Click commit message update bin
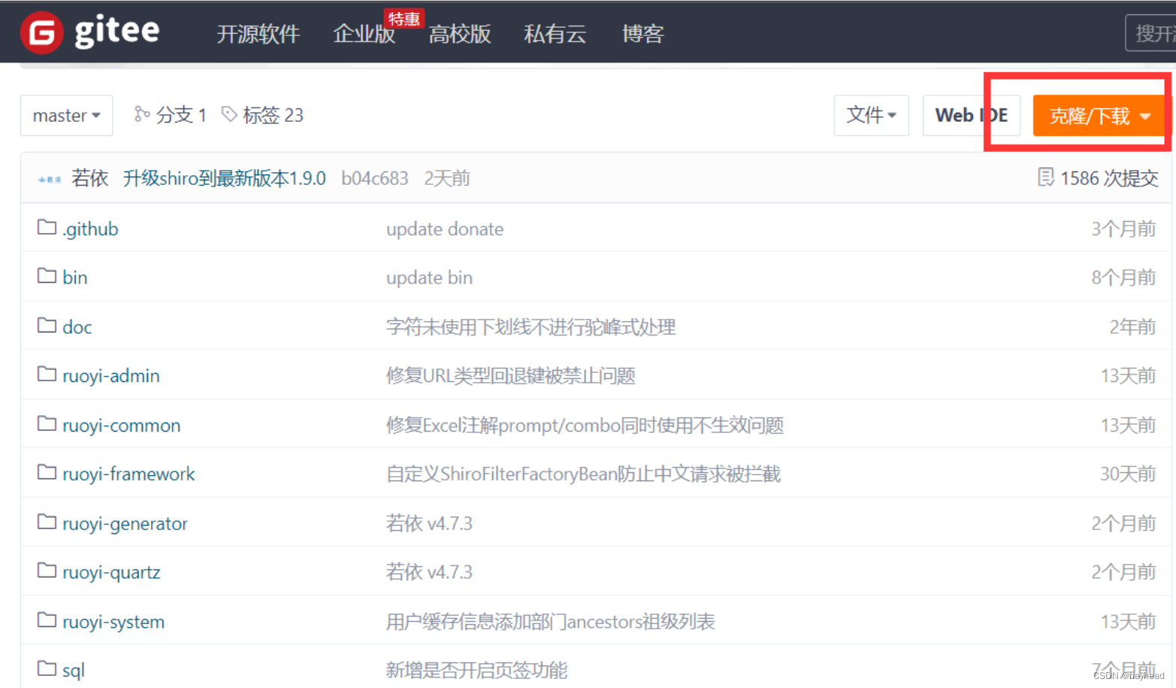The image size is (1176, 688). (429, 277)
